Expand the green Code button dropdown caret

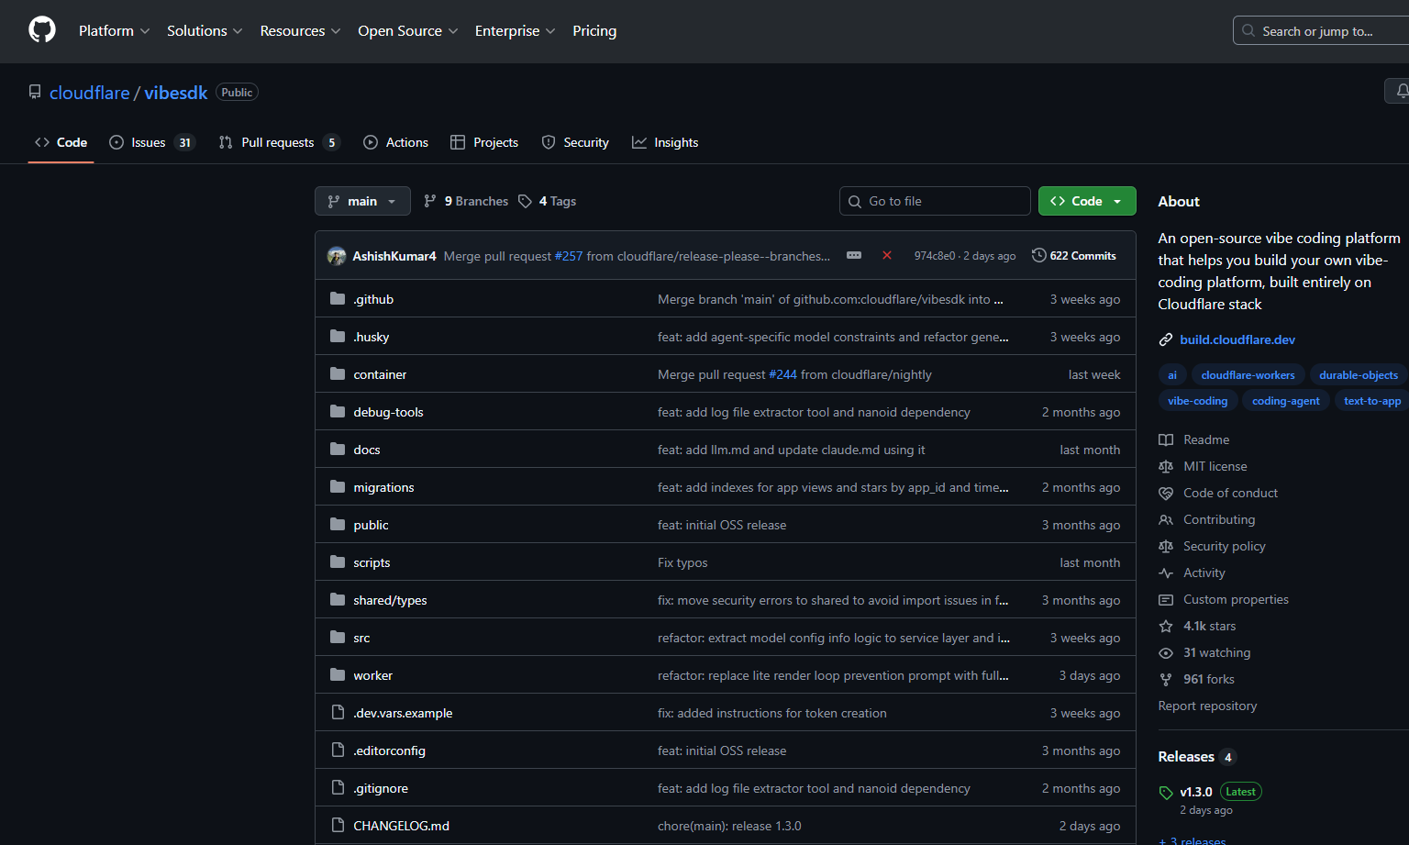[1116, 200]
